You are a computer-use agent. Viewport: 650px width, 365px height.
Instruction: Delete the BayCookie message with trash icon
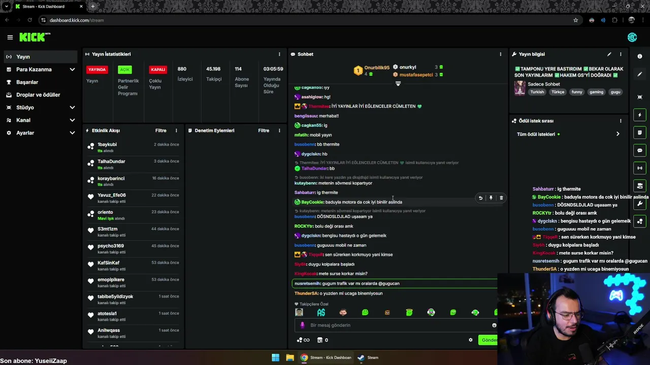501,198
